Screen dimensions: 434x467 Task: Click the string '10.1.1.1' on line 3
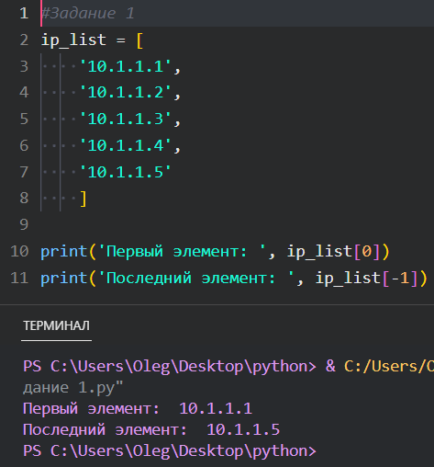coord(126,66)
